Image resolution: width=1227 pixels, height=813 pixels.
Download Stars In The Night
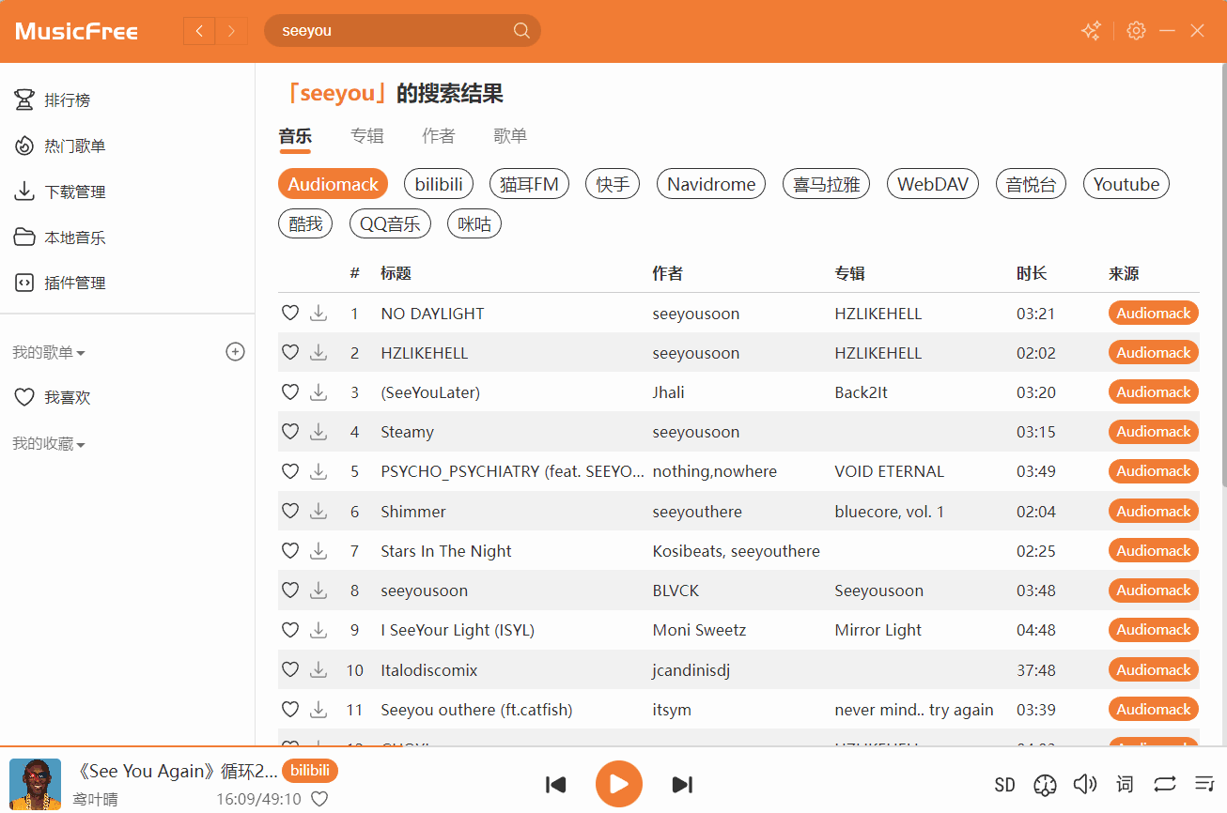point(318,550)
